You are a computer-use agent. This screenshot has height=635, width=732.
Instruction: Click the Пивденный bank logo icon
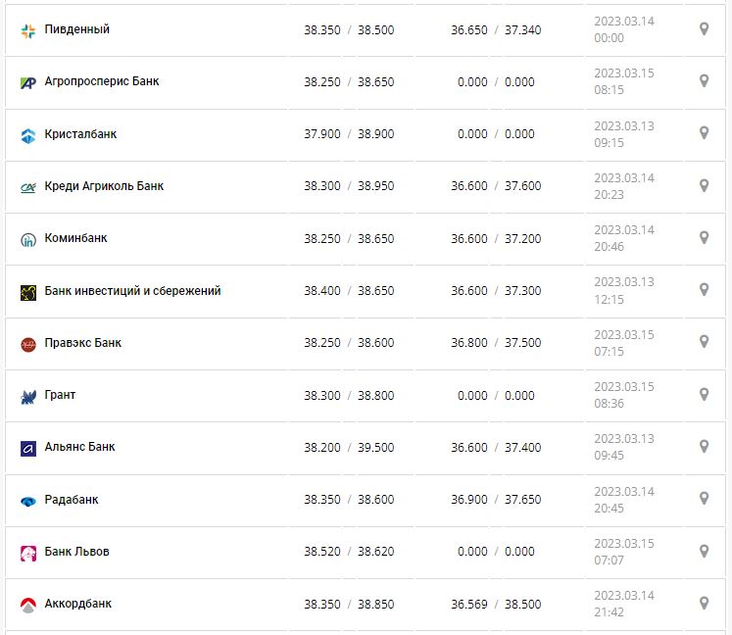28,30
